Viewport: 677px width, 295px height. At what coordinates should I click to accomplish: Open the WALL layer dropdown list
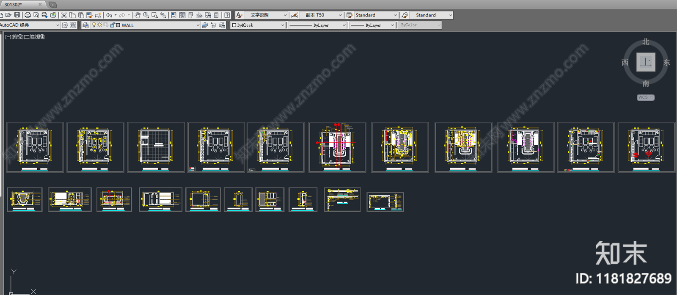coord(198,25)
